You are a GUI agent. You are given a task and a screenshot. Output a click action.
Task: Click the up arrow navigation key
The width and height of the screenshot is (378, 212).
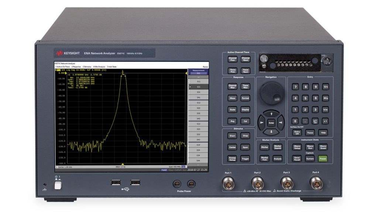tap(271, 114)
